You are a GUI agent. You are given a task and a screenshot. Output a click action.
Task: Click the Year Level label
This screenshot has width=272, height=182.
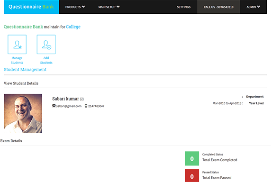[x=256, y=103]
